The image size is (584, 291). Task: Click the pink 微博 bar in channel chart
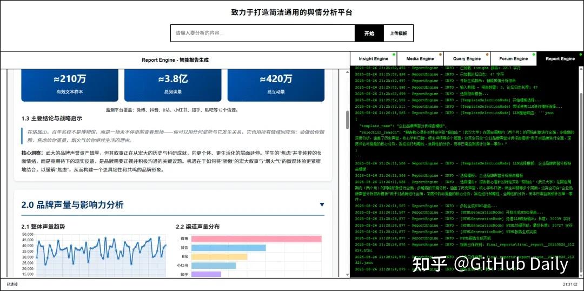[256, 239]
